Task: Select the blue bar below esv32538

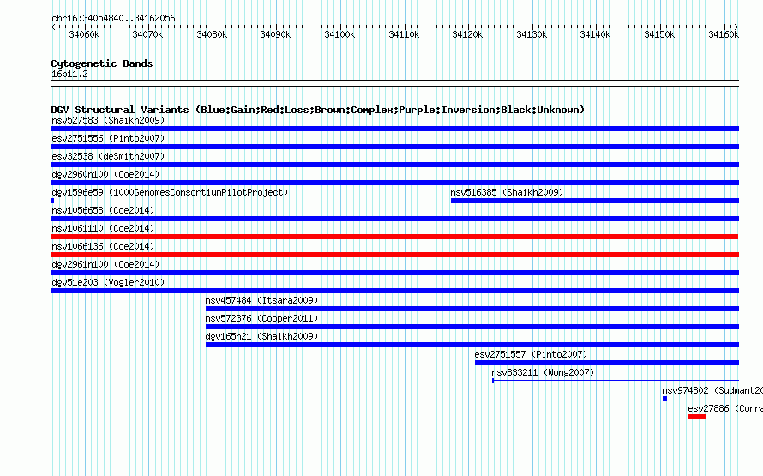Action: (394, 165)
